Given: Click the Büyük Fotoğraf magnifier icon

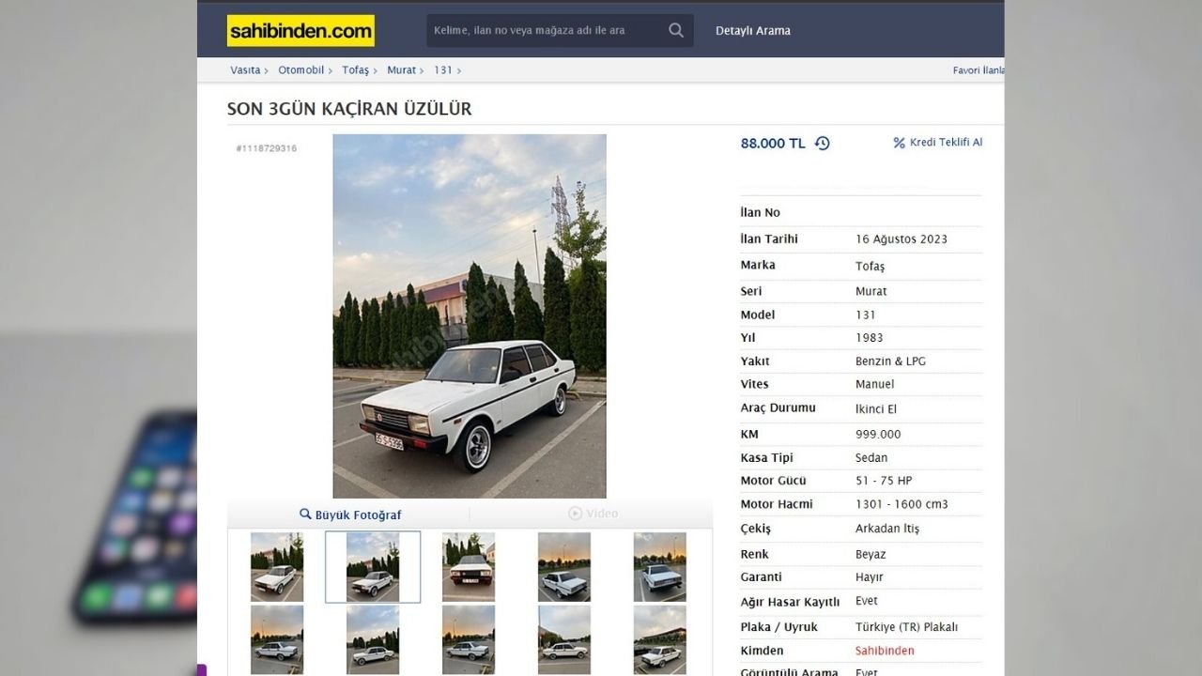Looking at the screenshot, I should pyautogui.click(x=305, y=514).
